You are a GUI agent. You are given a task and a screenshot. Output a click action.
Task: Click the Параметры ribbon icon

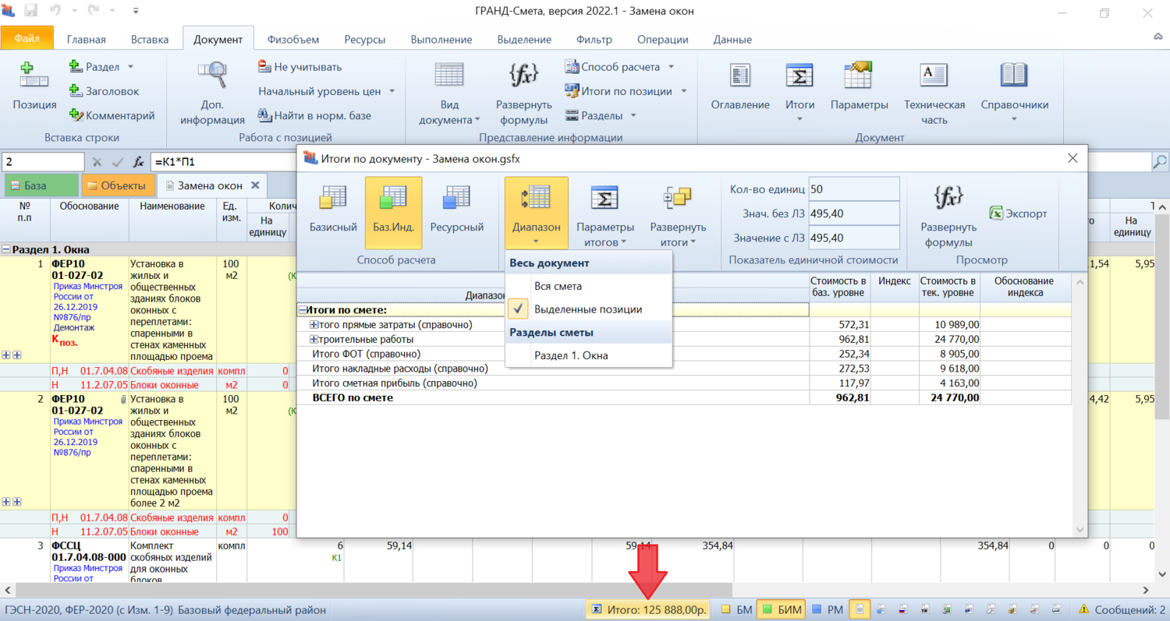pyautogui.click(x=859, y=76)
